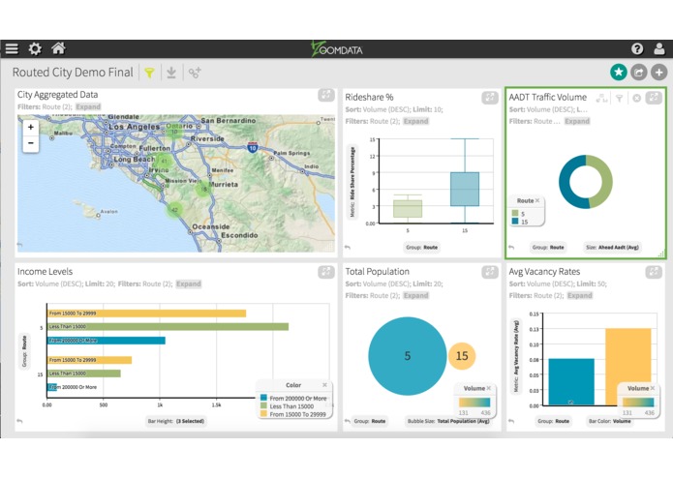
Task: Select route 5 legend swatch in AADT
Action: 515,213
